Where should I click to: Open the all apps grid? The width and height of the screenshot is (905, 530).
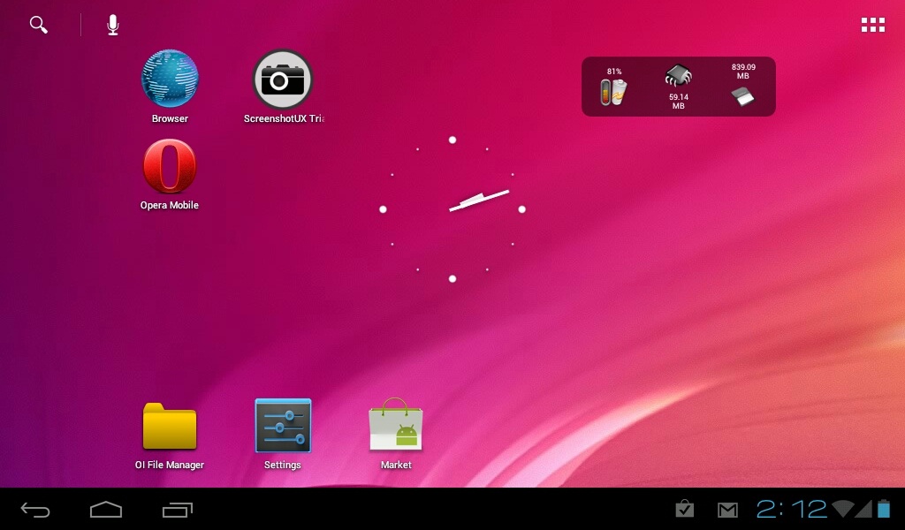[x=872, y=25]
